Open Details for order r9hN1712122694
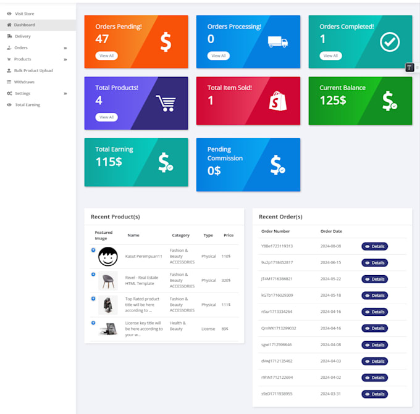This screenshot has width=420, height=414. 375,378
